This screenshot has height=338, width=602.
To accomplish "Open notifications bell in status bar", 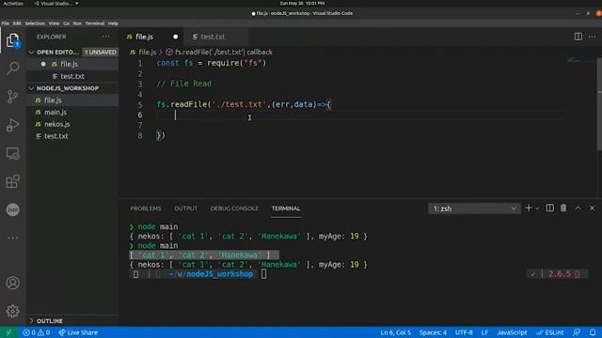I will [x=593, y=332].
